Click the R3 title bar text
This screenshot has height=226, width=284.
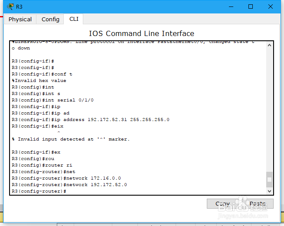coord(20,7)
